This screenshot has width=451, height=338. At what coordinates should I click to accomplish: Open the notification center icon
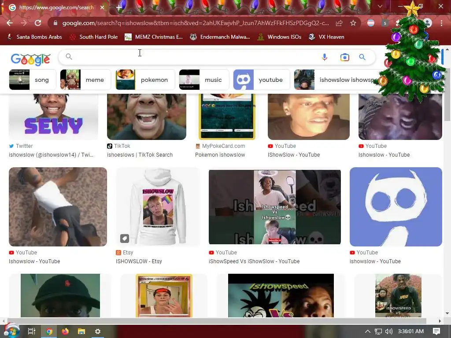(436, 331)
